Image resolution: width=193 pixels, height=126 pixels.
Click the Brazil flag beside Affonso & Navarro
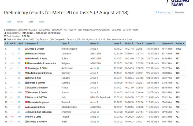(x=26, y=121)
